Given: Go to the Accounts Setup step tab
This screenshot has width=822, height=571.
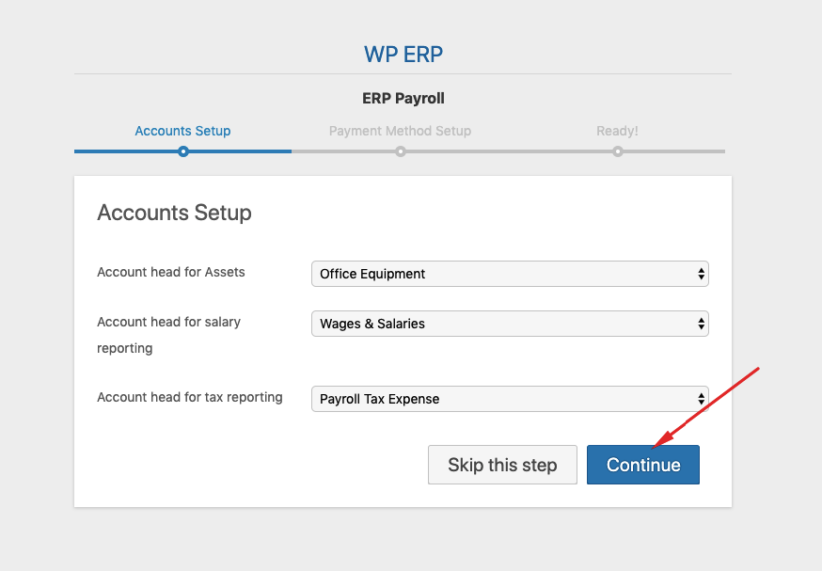Looking at the screenshot, I should (x=182, y=131).
